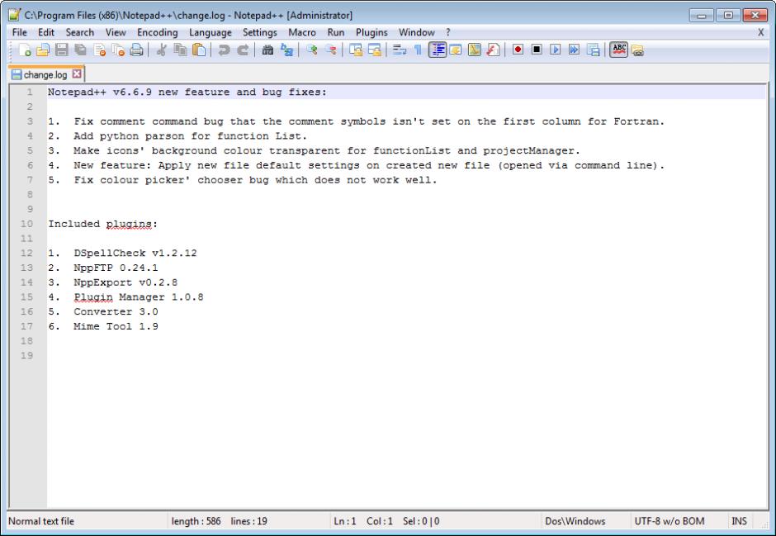Click the Mime Tool 1.9 line

pos(103,326)
